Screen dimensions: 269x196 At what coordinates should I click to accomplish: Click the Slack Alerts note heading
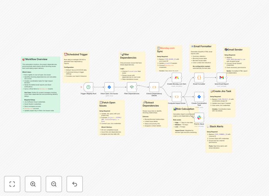point(215,127)
